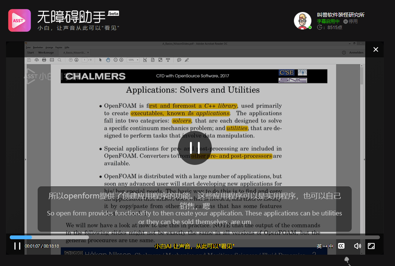Expand the right pane arrow in Acrobat
This screenshot has width=395, height=266.
tap(364, 159)
